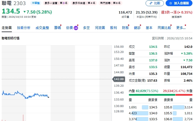The height and width of the screenshot is (121, 195).
Task: Click the 29,534(26.47%) 外盤 label
Action: (178, 91)
